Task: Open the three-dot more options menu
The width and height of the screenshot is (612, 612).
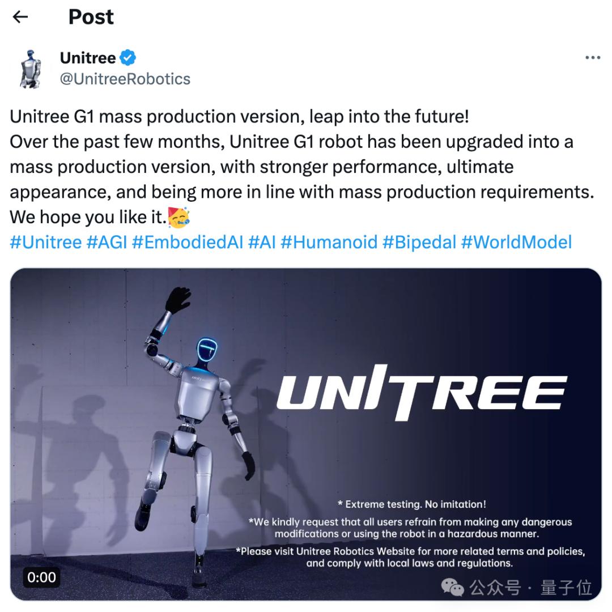Action: [593, 58]
